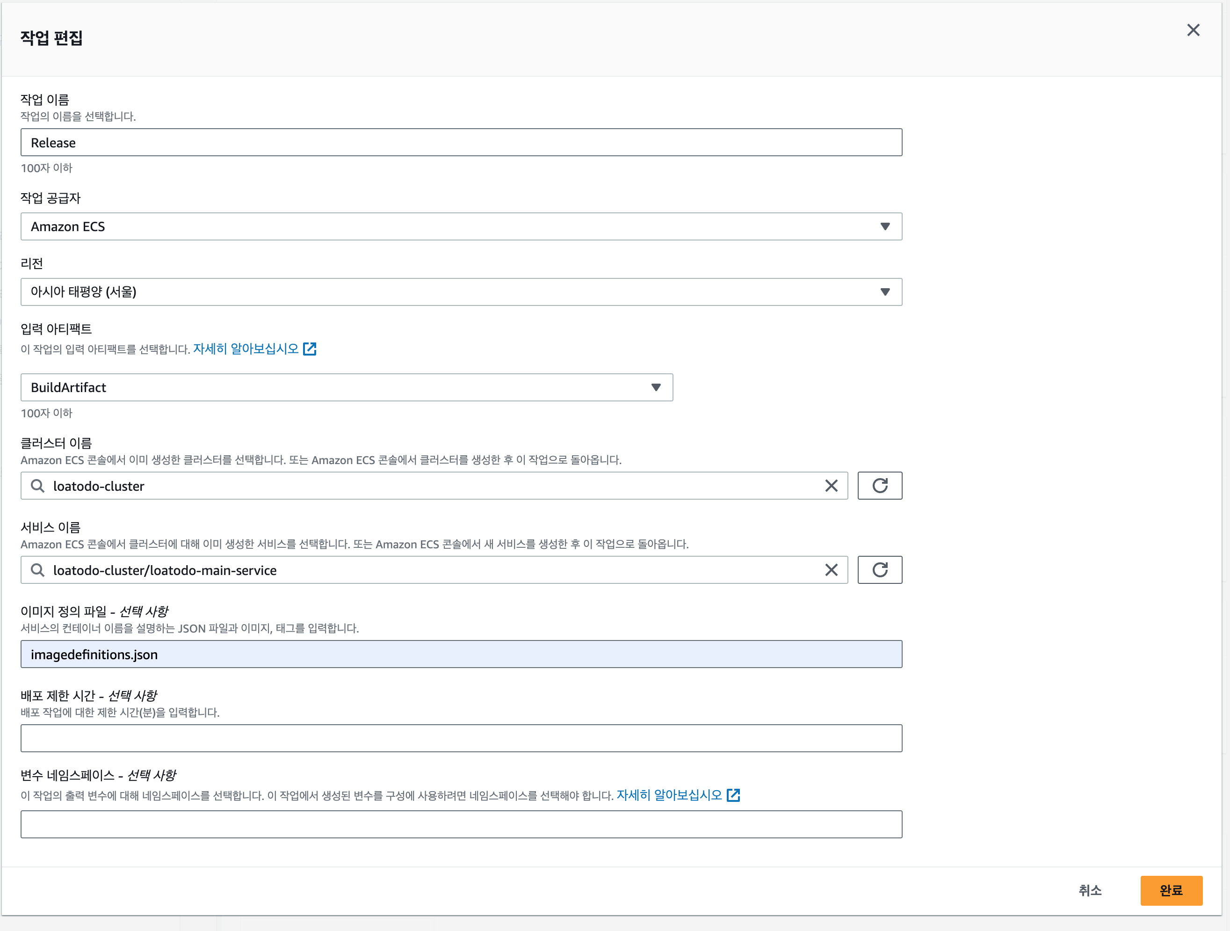Open the Amazon ECS action provider dropdown
The height and width of the screenshot is (931, 1230).
point(461,226)
